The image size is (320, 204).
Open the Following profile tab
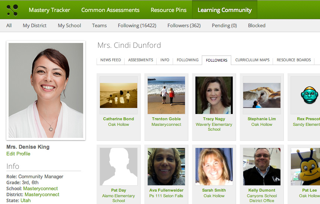tap(188, 60)
